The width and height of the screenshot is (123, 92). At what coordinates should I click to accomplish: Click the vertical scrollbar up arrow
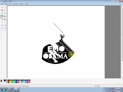(122, 7)
